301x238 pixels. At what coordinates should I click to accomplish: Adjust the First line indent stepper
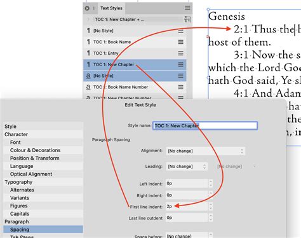(210, 206)
